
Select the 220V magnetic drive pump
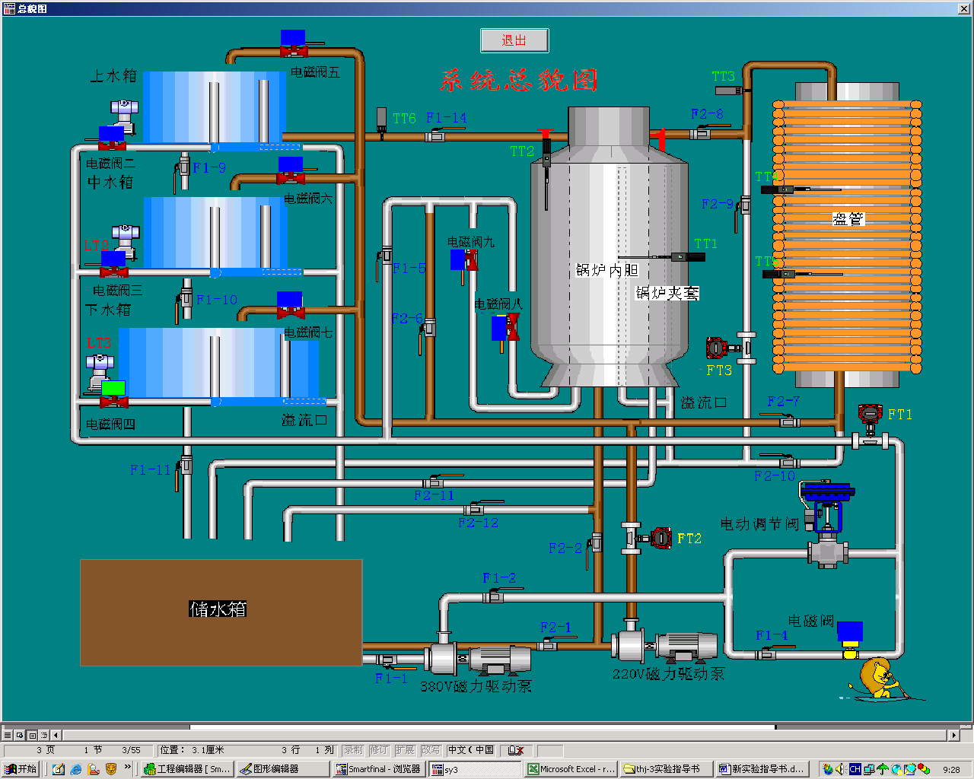click(666, 646)
